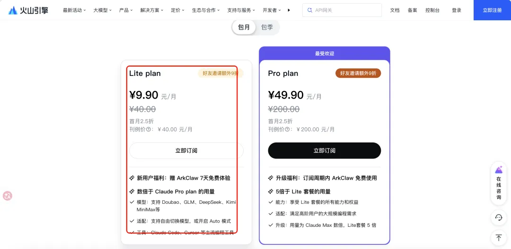This screenshot has height=249, width=511.
Task: Open the 文档 menu item
Action: [395, 10]
